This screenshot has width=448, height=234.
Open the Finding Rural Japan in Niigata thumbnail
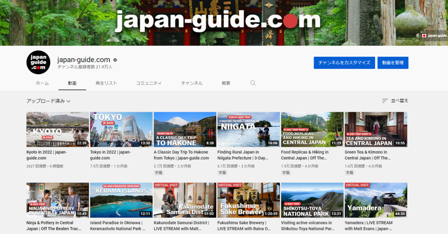click(249, 129)
